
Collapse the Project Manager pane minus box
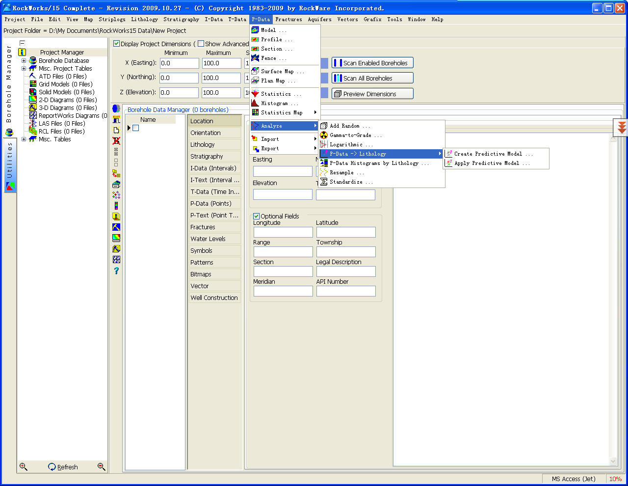(22, 43)
